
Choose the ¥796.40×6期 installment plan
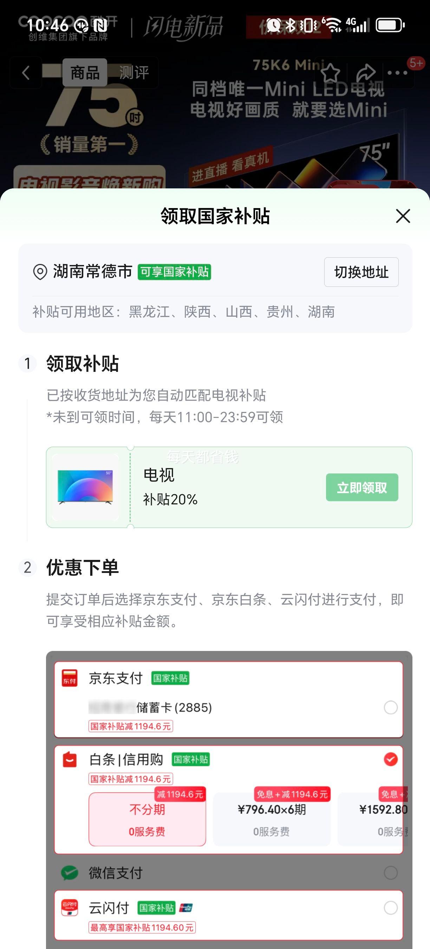coord(272,819)
